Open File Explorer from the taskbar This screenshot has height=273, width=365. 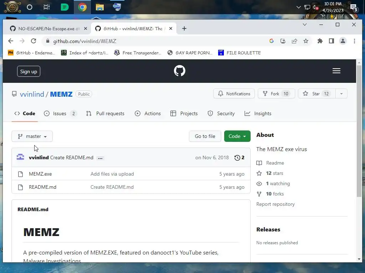click(x=100, y=7)
